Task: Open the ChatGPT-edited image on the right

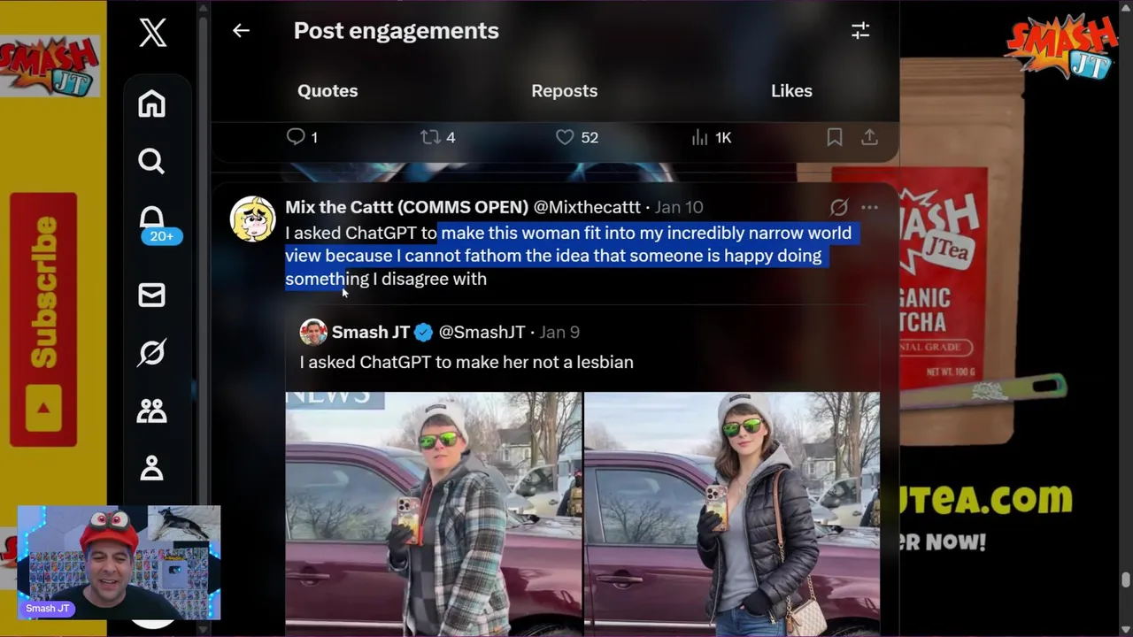Action: [x=732, y=514]
